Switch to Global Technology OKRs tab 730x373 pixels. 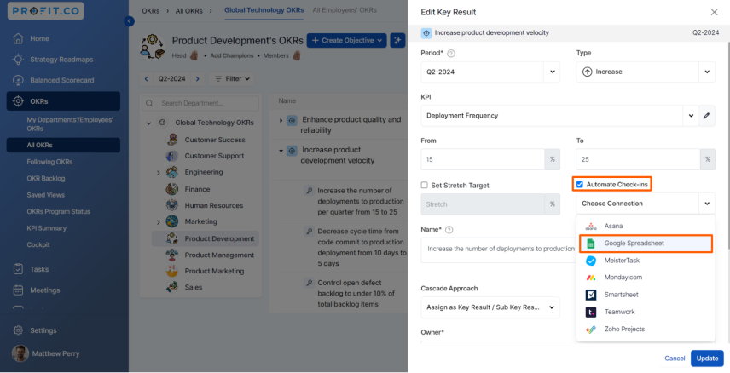(x=264, y=9)
